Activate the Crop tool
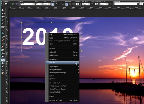This screenshot has width=144, height=104. click(x=3, y=23)
